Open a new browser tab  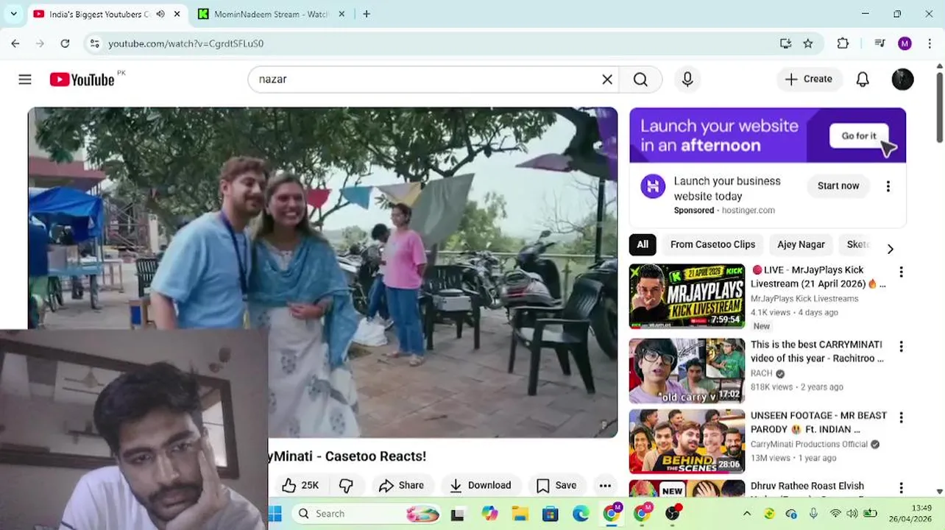367,14
